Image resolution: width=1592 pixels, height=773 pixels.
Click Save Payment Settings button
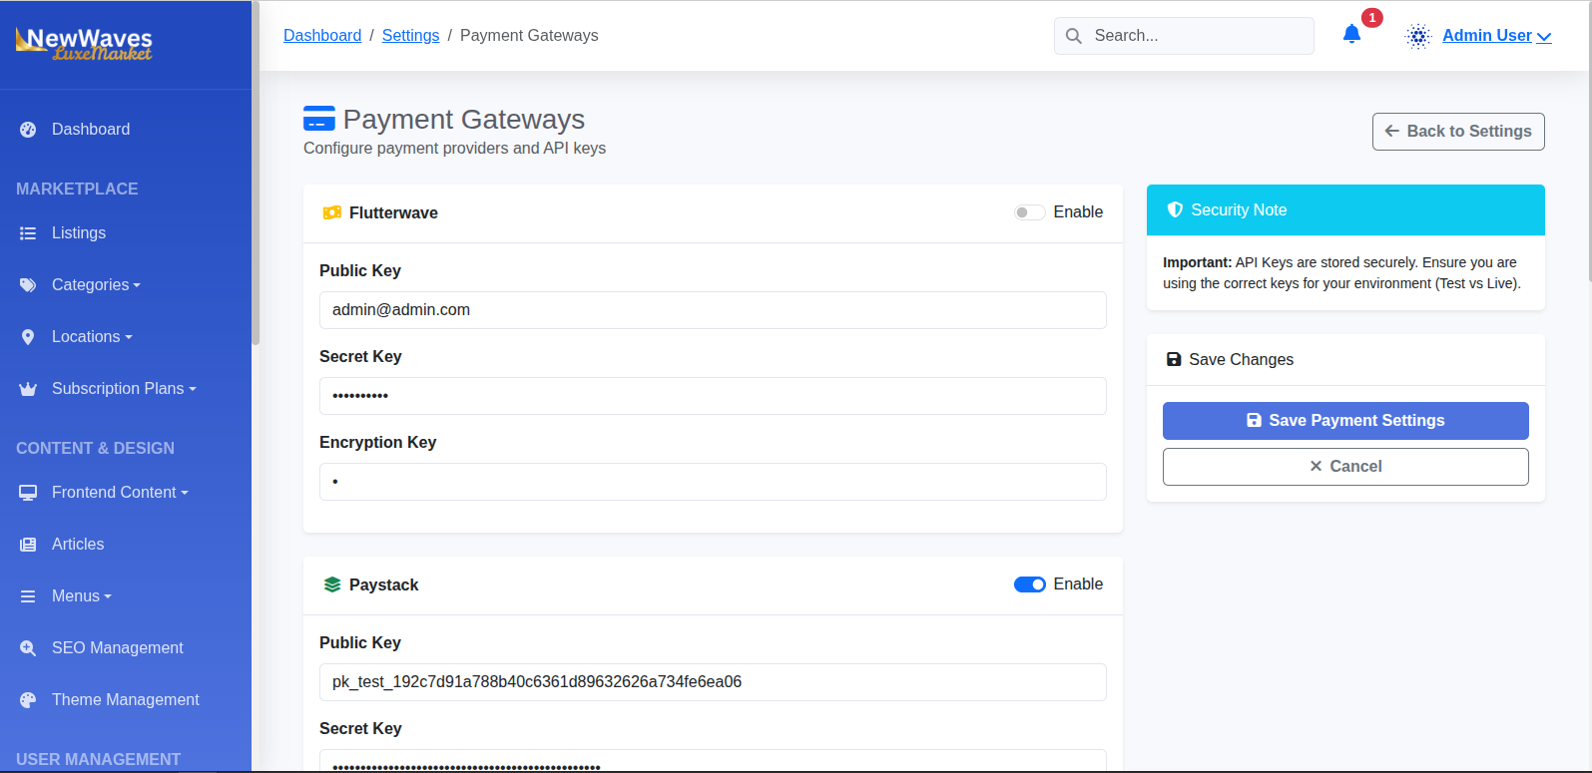(x=1345, y=421)
